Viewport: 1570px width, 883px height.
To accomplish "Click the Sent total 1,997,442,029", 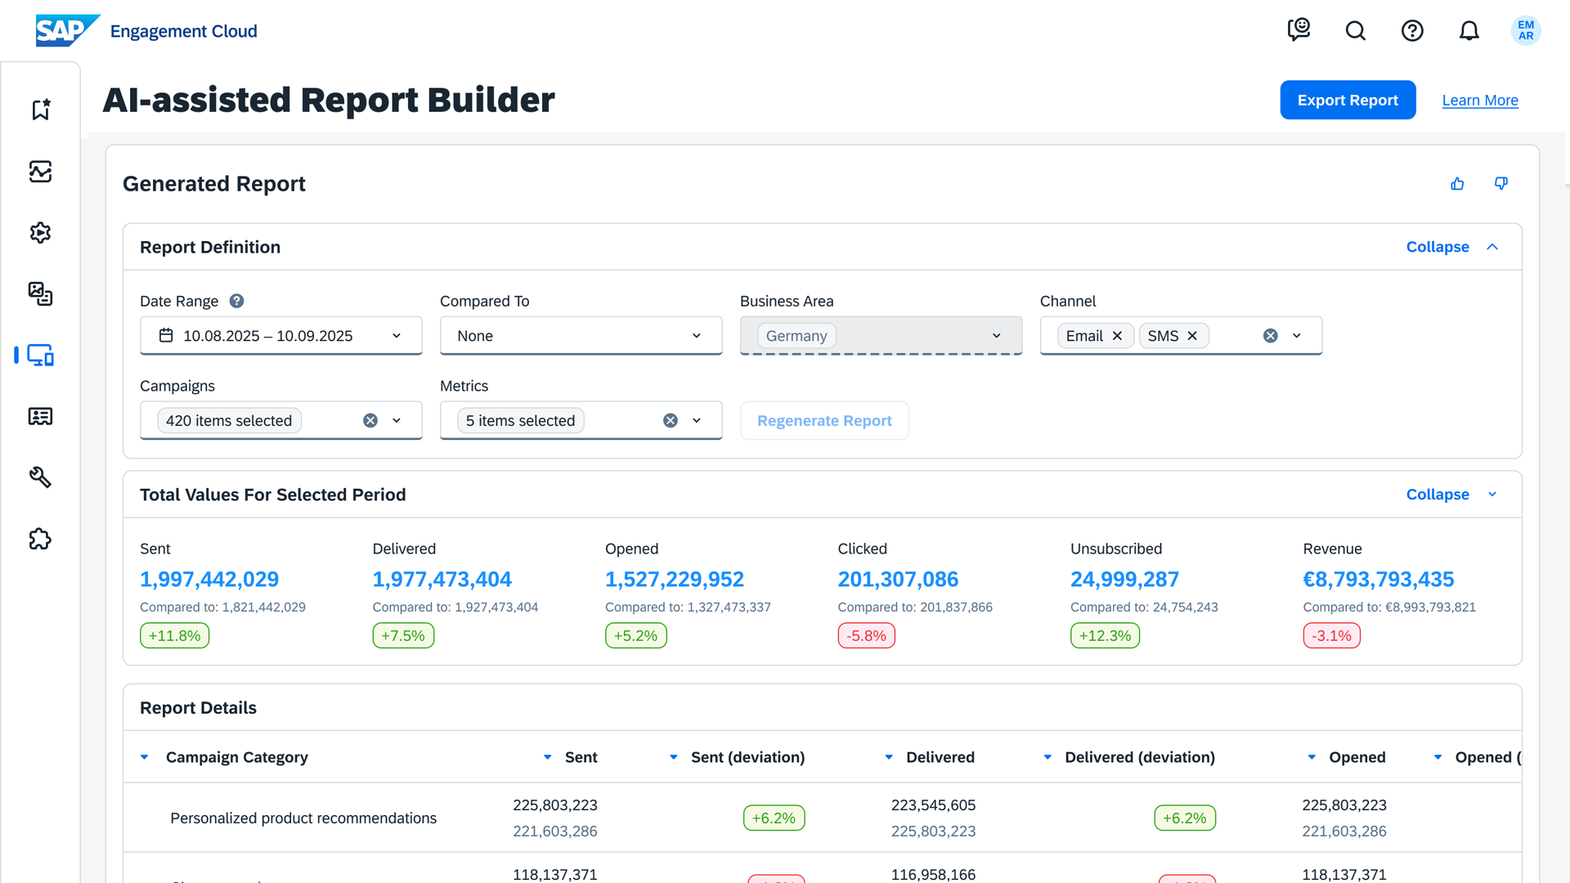I will point(209,579).
